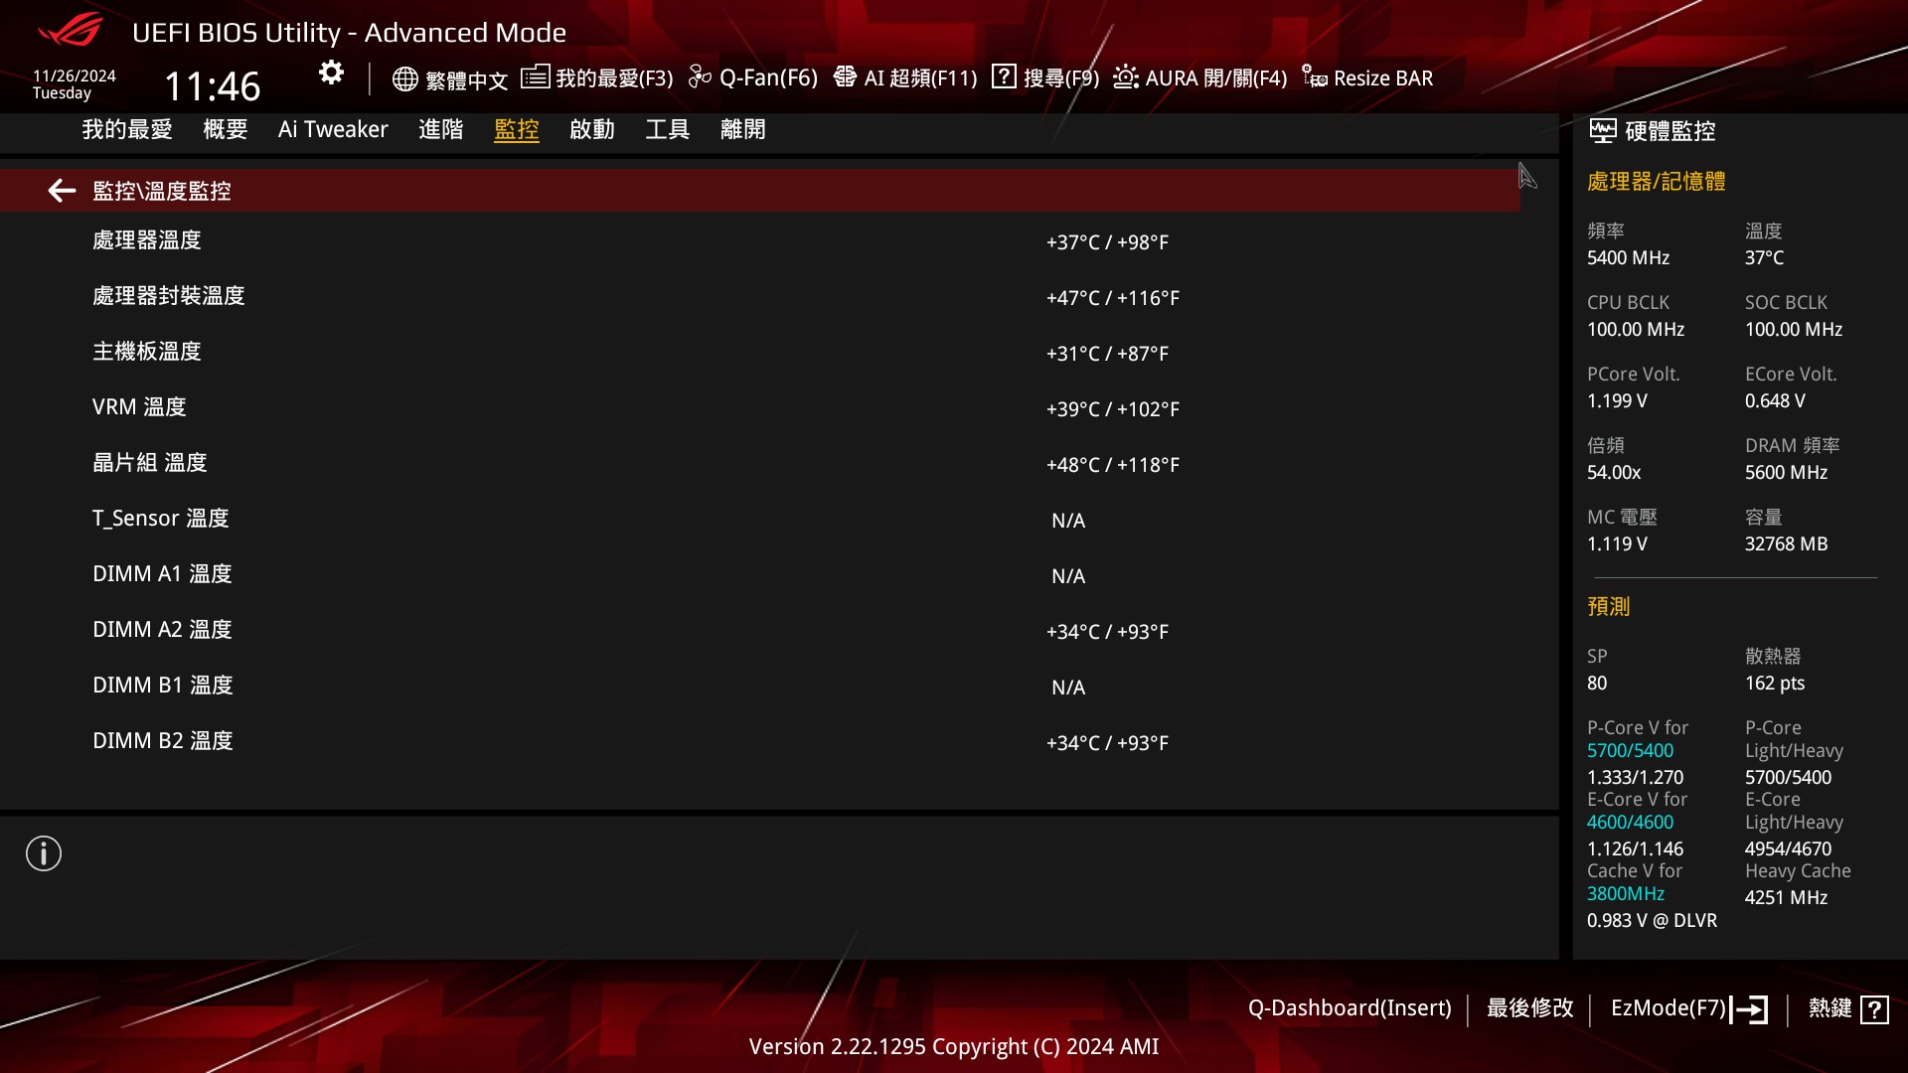
Task: Open 搜尋(F9) search
Action: tap(1045, 77)
